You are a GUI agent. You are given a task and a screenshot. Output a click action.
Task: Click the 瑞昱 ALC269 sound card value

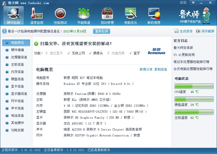103,129
